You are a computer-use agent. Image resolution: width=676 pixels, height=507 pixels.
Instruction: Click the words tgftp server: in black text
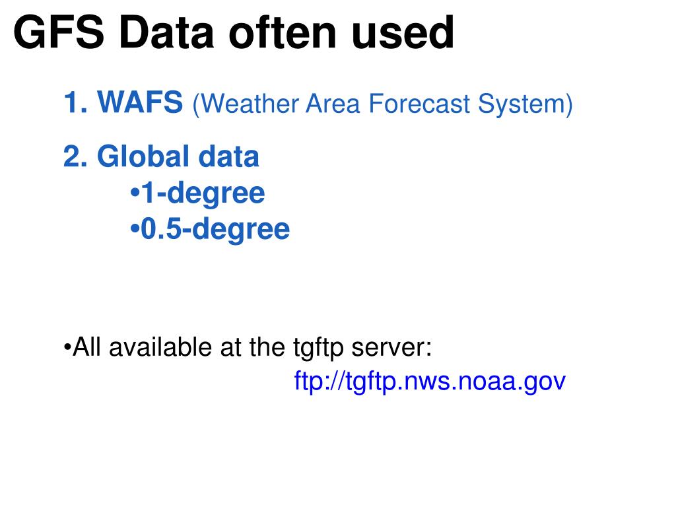[x=362, y=349]
